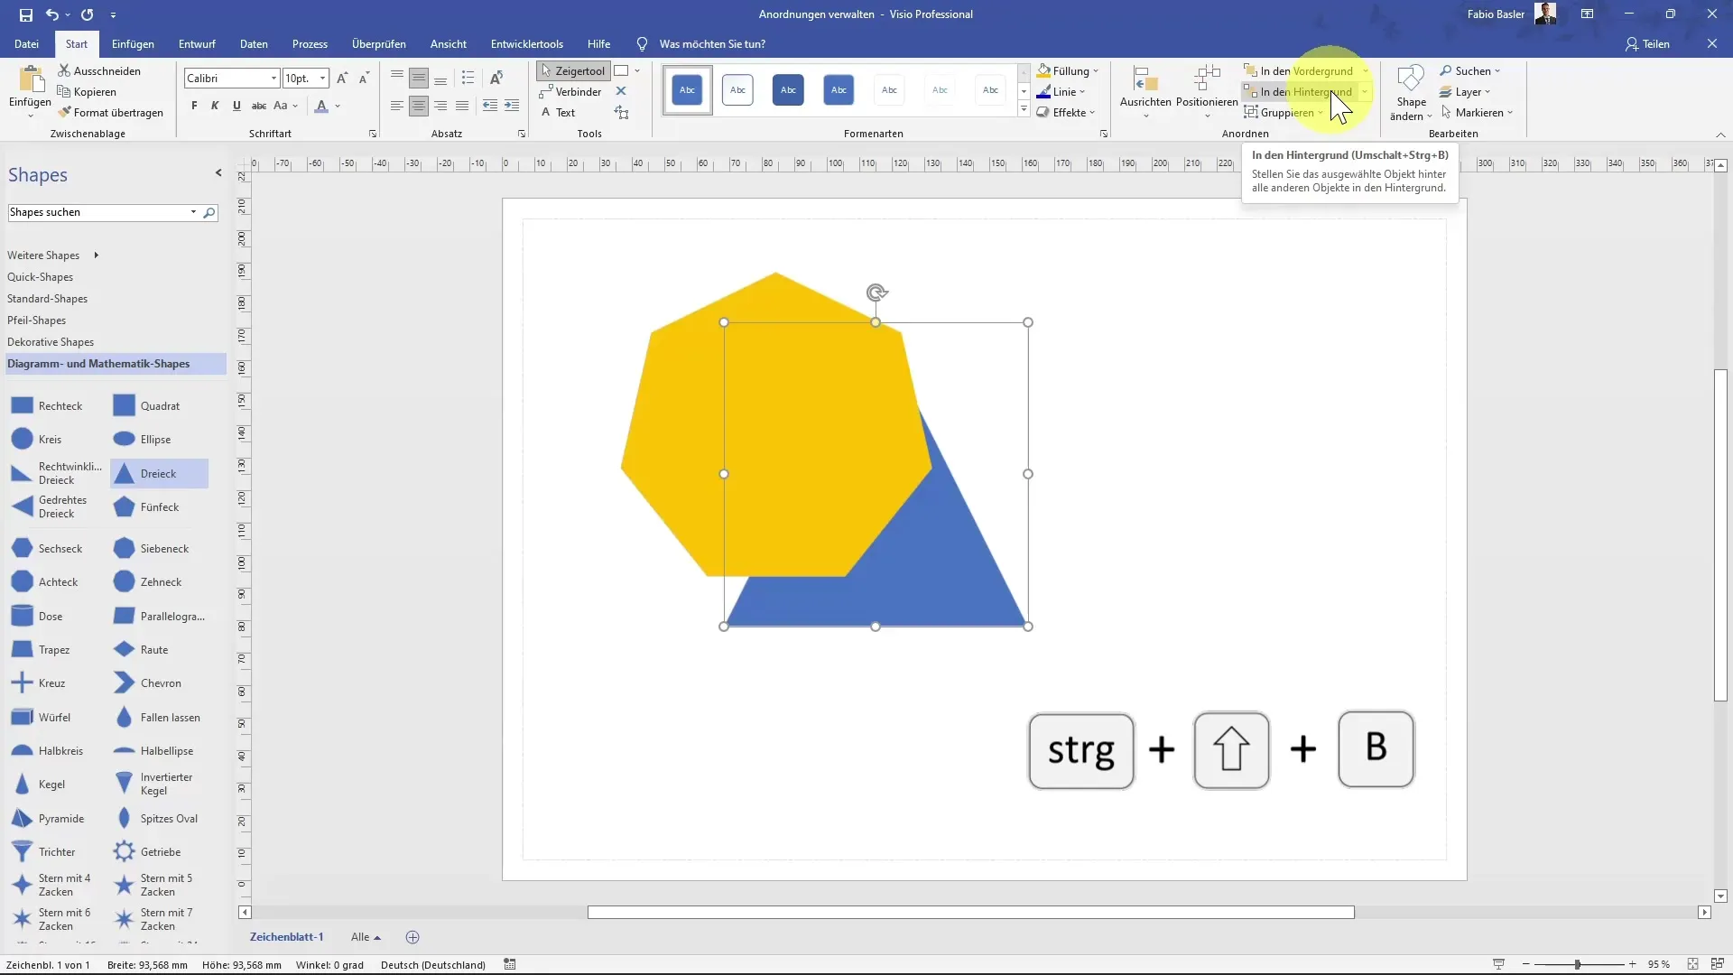This screenshot has width=1733, height=975.
Task: Click the Shapes suchen search field
Action: (97, 212)
